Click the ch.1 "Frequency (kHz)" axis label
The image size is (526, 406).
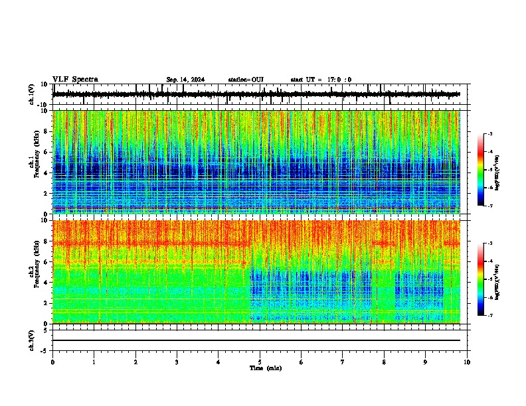pos(37,154)
